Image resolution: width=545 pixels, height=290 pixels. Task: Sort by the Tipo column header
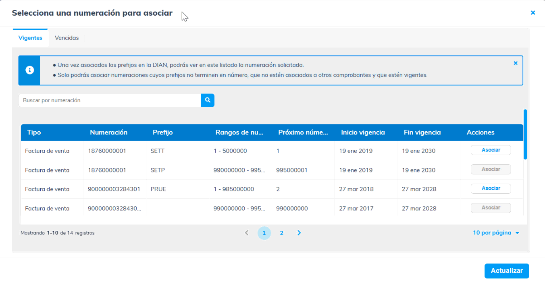[34, 132]
